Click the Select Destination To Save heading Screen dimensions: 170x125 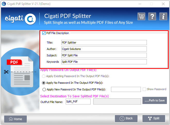[74, 96]
